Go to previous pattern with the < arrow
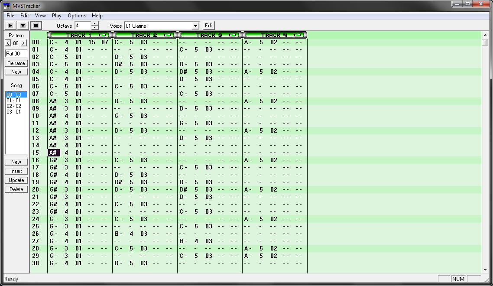The width and height of the screenshot is (493, 286). (8, 43)
